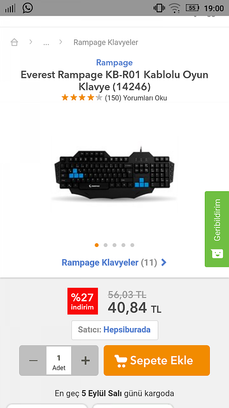Decrease quantity with the minus button
Screen dimensions: 229x408
coord(33,360)
